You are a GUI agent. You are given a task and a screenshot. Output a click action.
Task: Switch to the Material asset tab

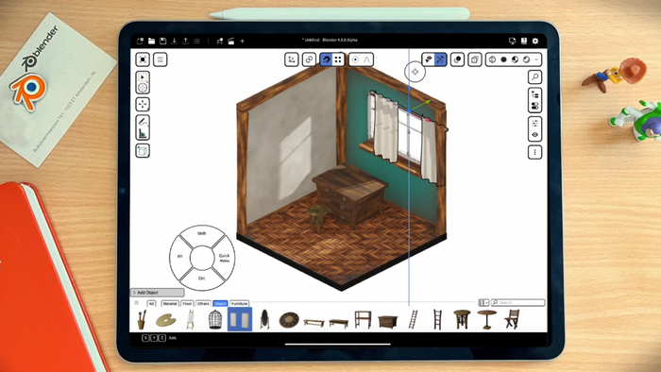pos(170,303)
